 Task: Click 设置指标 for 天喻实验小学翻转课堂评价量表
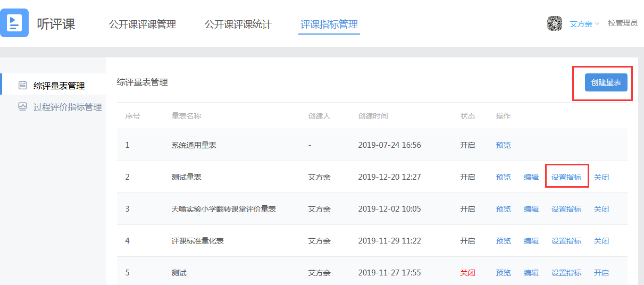click(566, 209)
